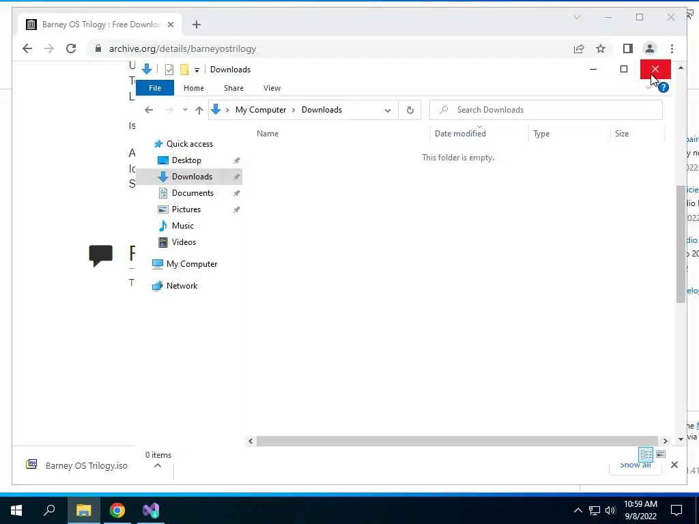Open the File ribbon tab
699x524 pixels.
coord(155,88)
